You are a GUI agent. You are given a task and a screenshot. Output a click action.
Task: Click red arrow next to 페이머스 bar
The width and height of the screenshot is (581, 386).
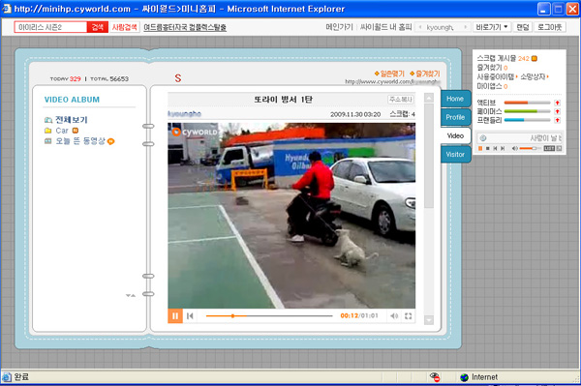(557, 111)
